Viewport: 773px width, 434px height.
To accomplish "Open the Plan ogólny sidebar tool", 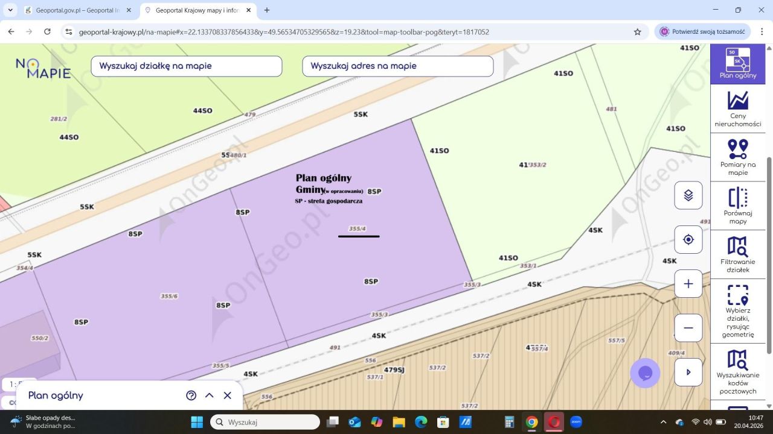I will coord(737,64).
